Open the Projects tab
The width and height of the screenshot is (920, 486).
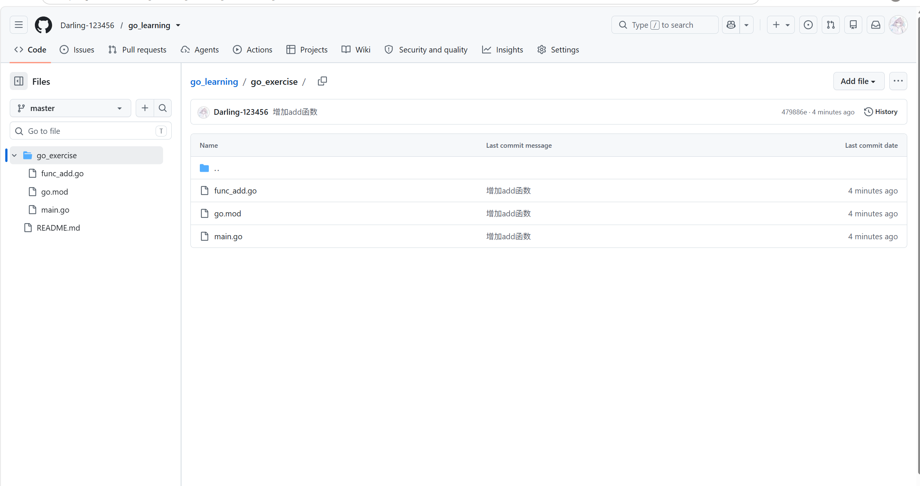tap(307, 49)
